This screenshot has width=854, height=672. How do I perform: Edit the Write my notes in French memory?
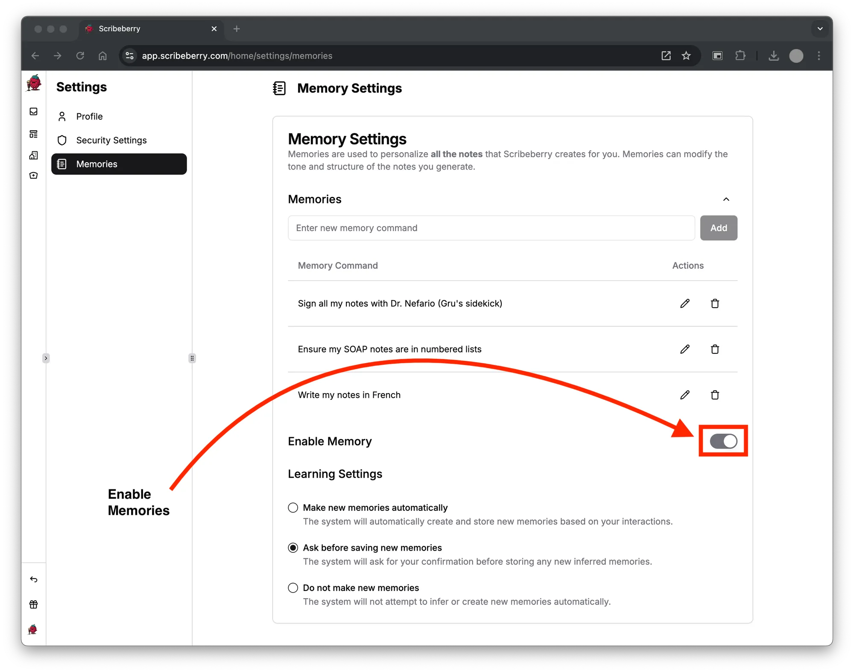point(685,395)
